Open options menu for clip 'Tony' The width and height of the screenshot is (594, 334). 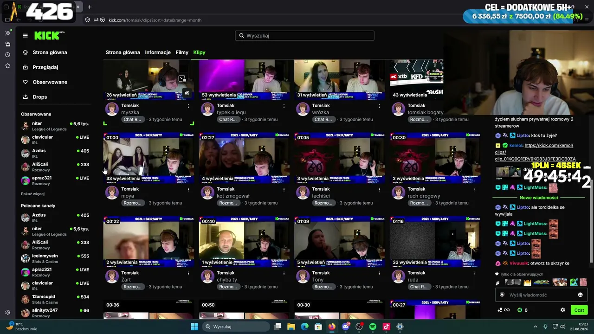[380, 274]
